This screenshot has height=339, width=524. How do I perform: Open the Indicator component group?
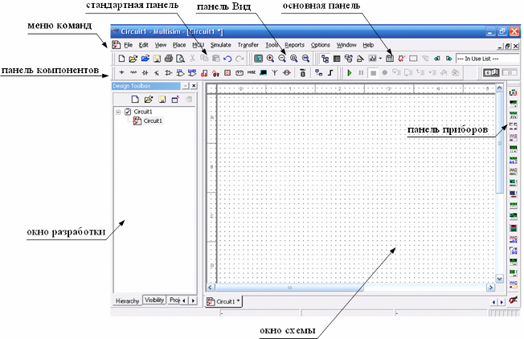tap(227, 72)
